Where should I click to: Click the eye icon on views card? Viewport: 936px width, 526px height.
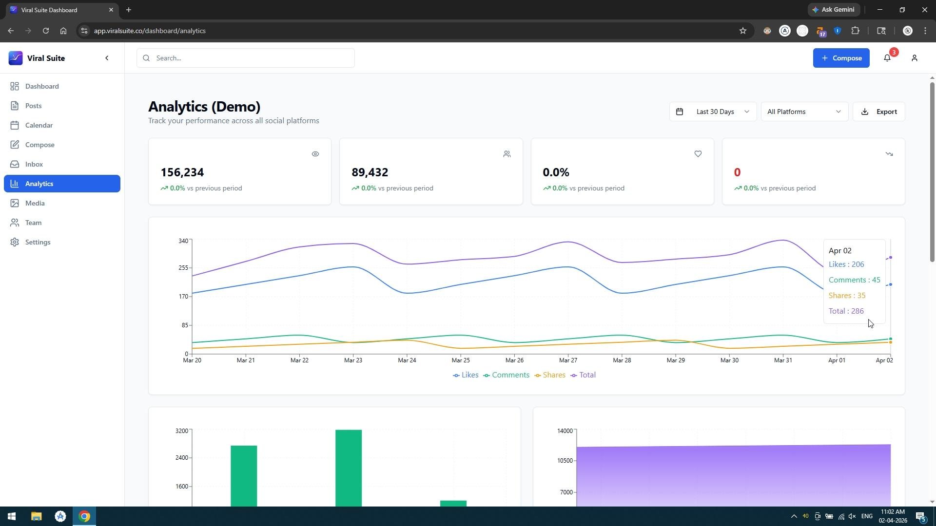(x=315, y=154)
